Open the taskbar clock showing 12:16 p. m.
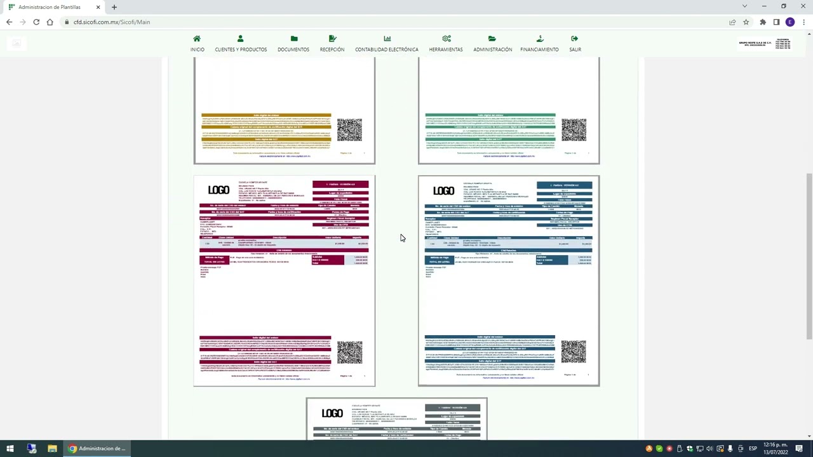Viewport: 813px width, 457px height. tap(776, 449)
